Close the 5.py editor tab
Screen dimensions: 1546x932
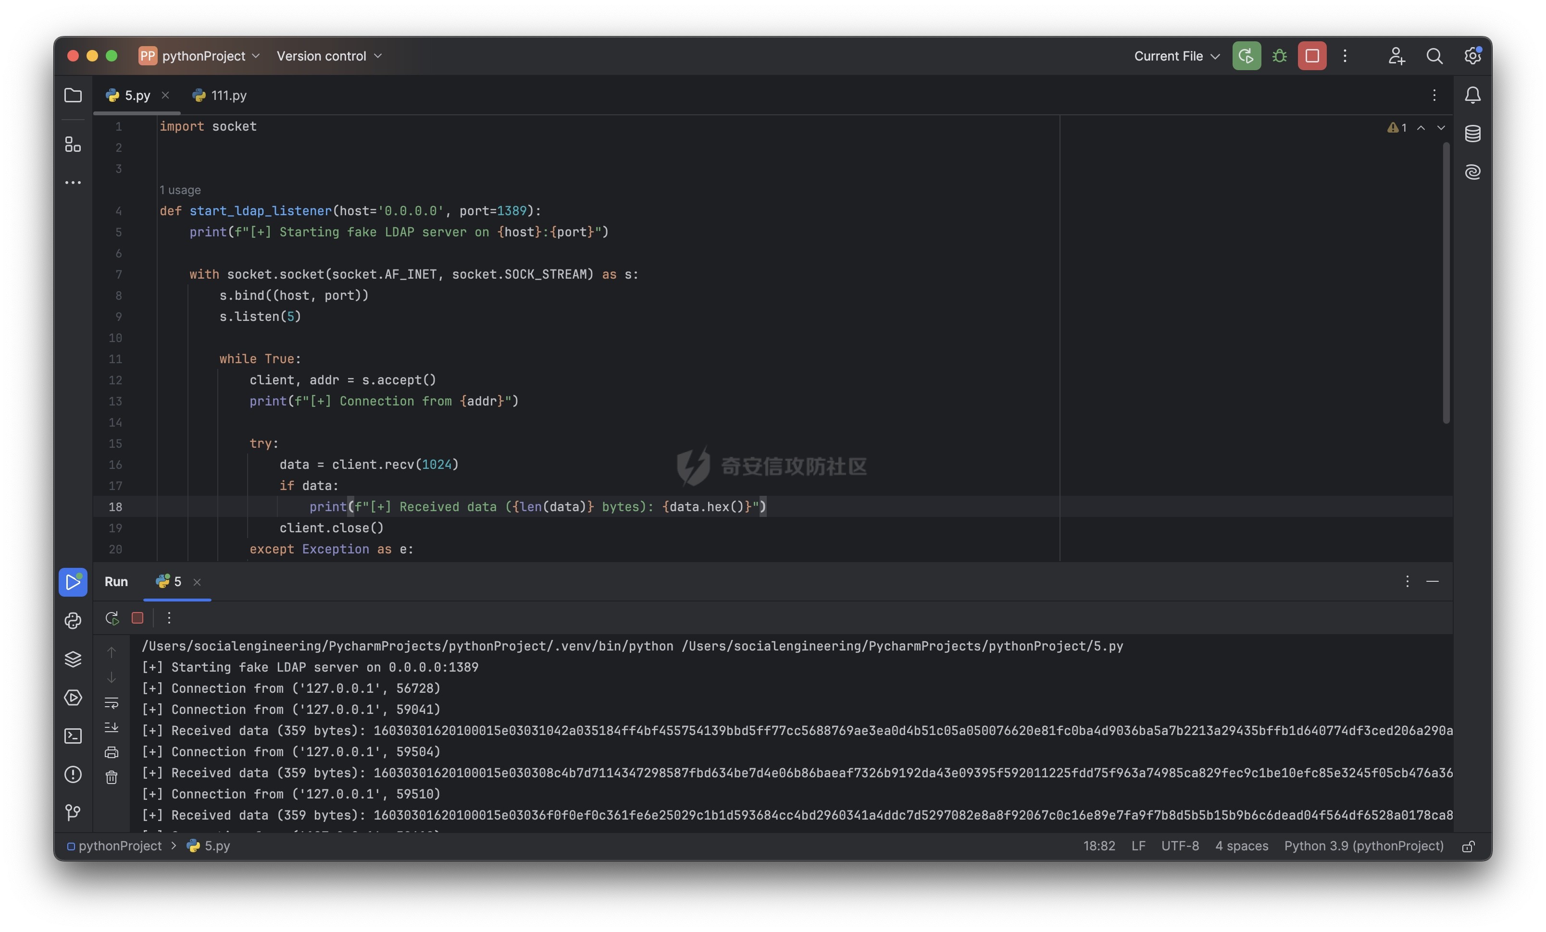point(165,95)
